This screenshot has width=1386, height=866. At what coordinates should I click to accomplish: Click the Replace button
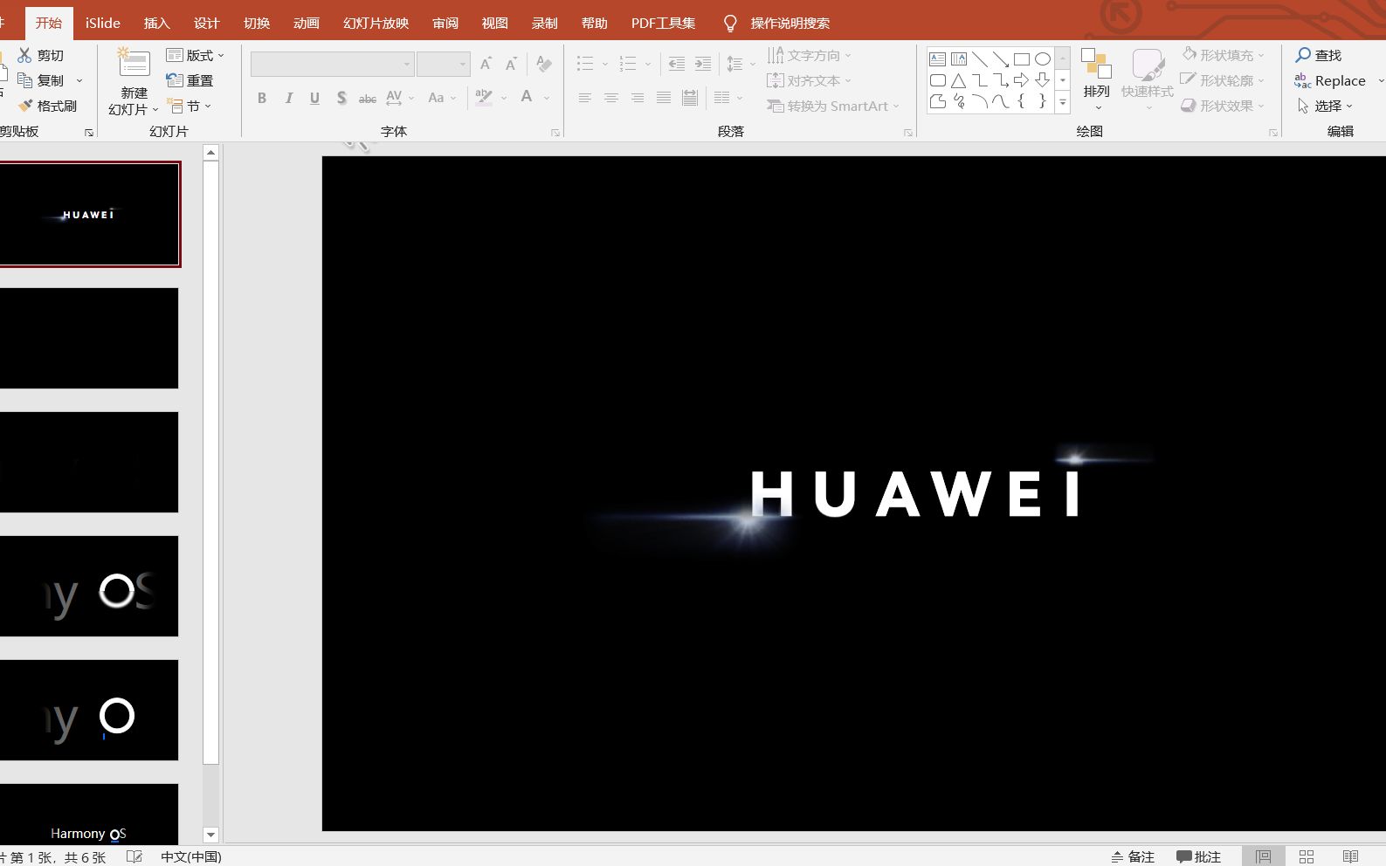[1331, 80]
